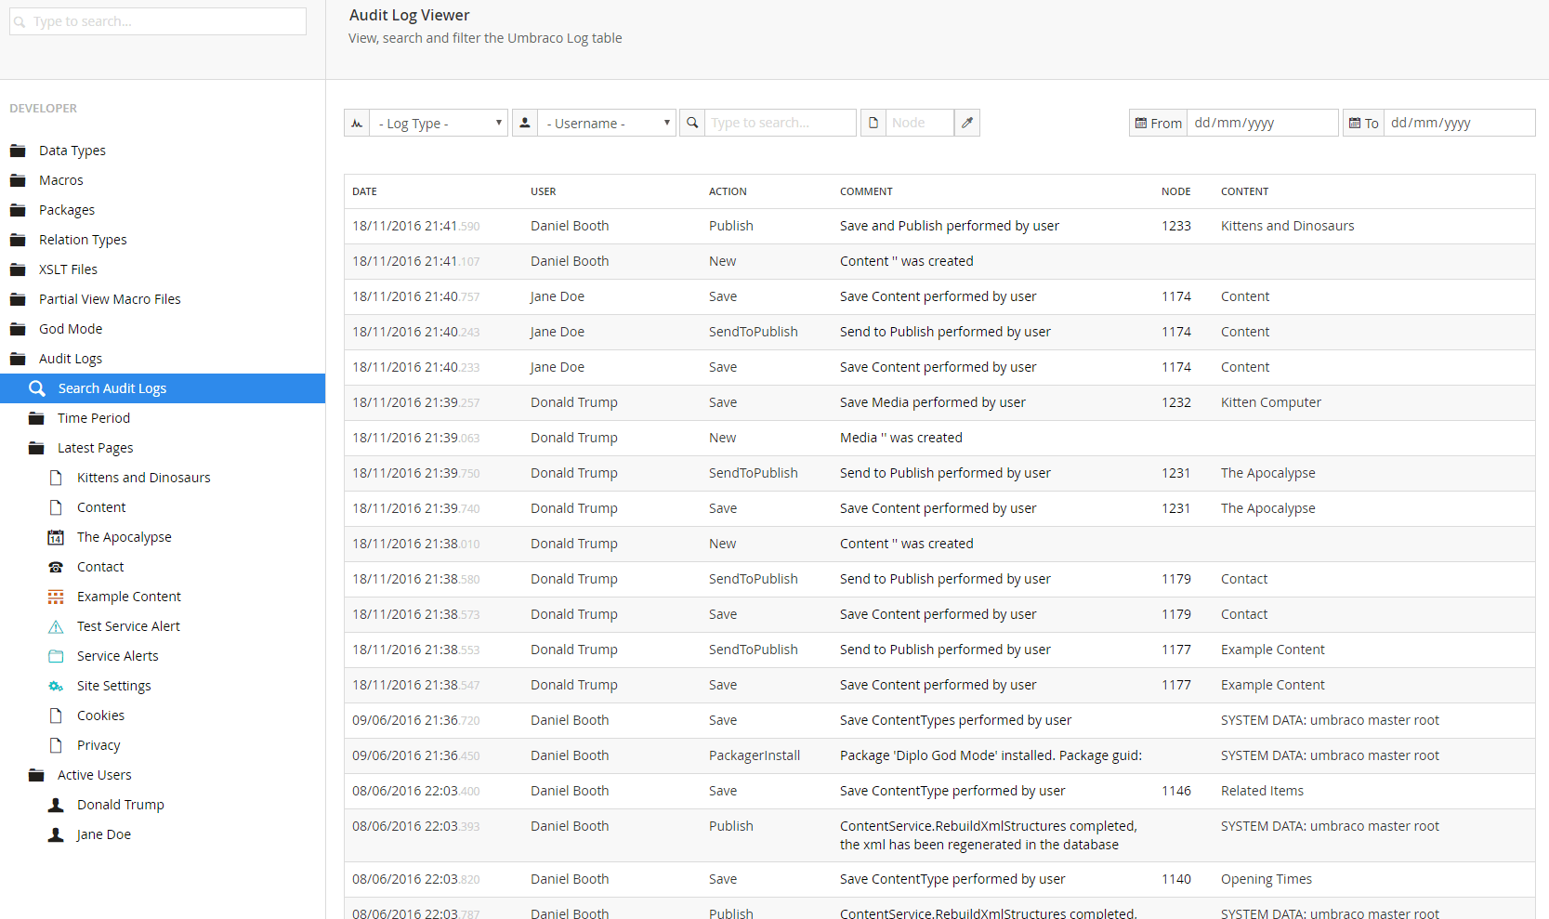
Task: Open the Packages folder icon
Action: [18, 210]
